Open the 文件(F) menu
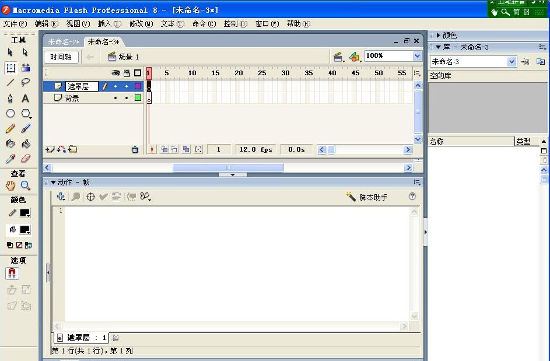The width and height of the screenshot is (550, 361). [x=15, y=24]
